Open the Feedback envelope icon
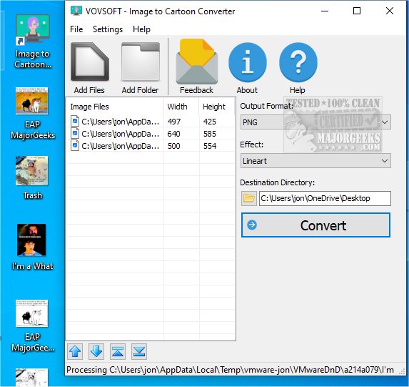409x387 pixels. pyautogui.click(x=197, y=62)
